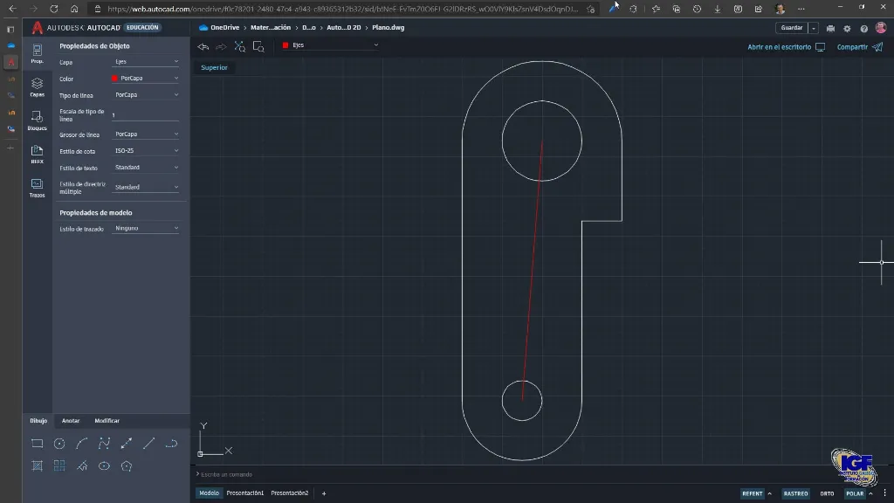Toggle RASTREO tracking mode
The image size is (894, 503).
tap(795, 493)
